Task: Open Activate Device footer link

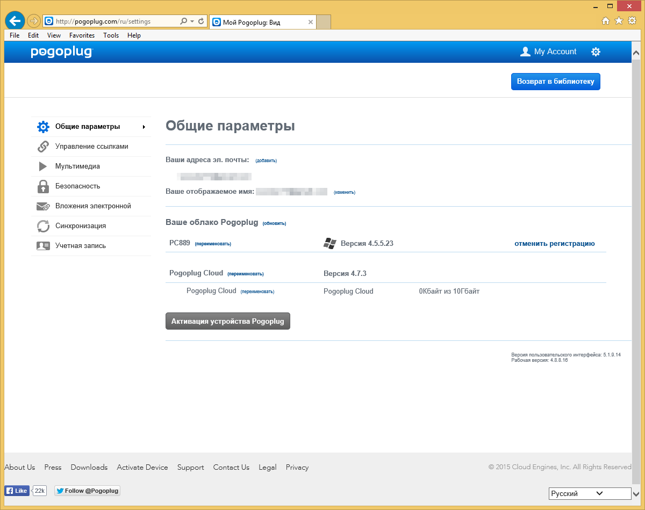Action: coord(142,467)
